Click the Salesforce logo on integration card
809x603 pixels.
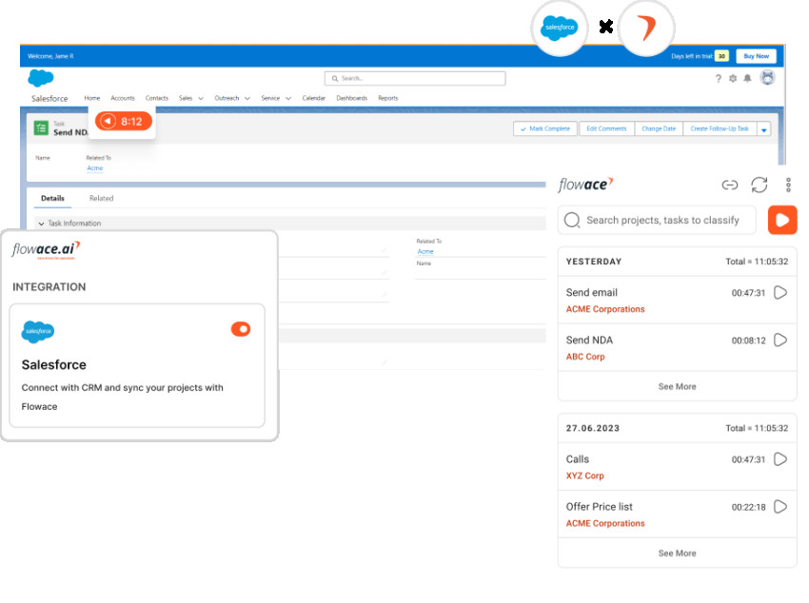coord(38,331)
